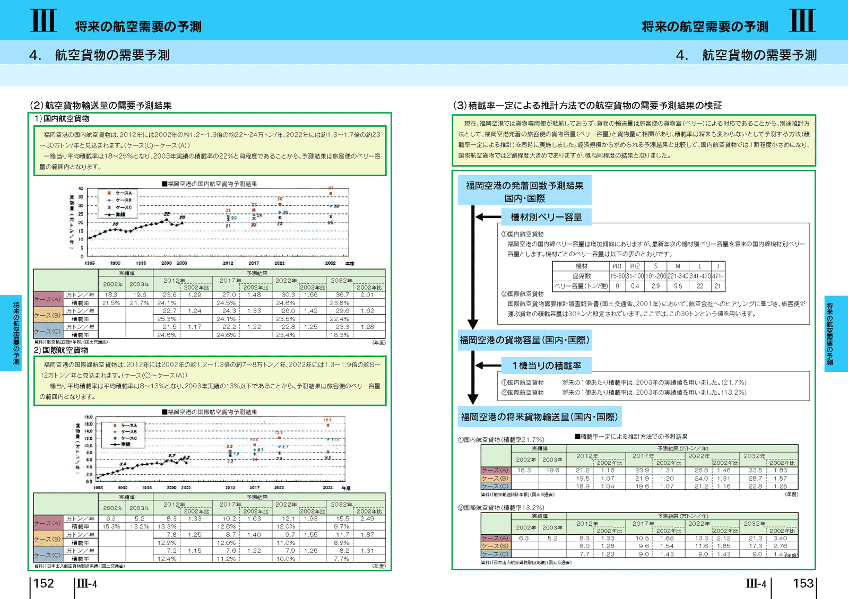Click cell '29.6' in Case B row

point(342,311)
